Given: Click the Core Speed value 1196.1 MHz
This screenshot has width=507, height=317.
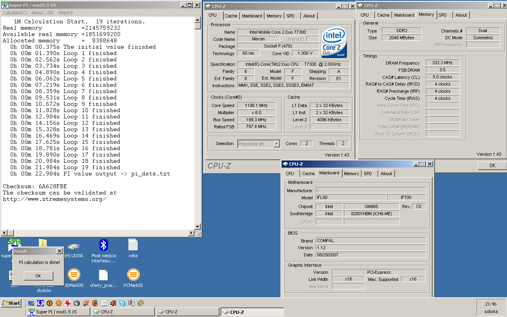Looking at the screenshot, I should coord(257,105).
